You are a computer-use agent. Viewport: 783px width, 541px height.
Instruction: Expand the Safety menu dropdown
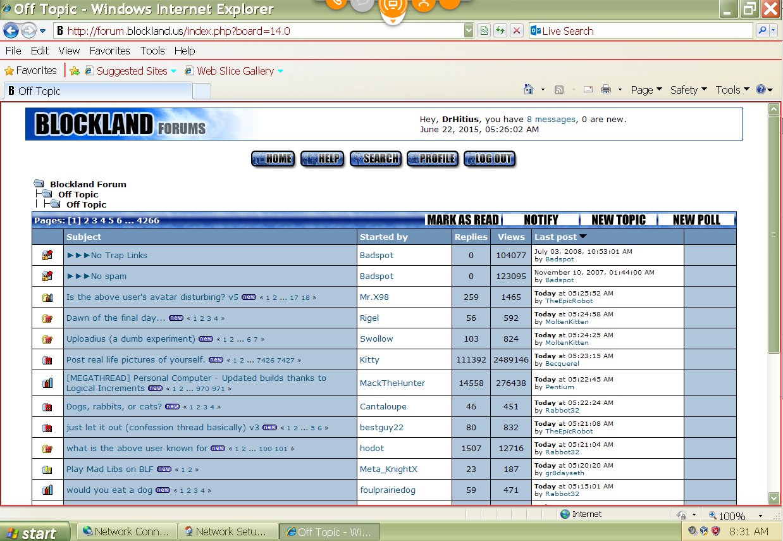689,90
